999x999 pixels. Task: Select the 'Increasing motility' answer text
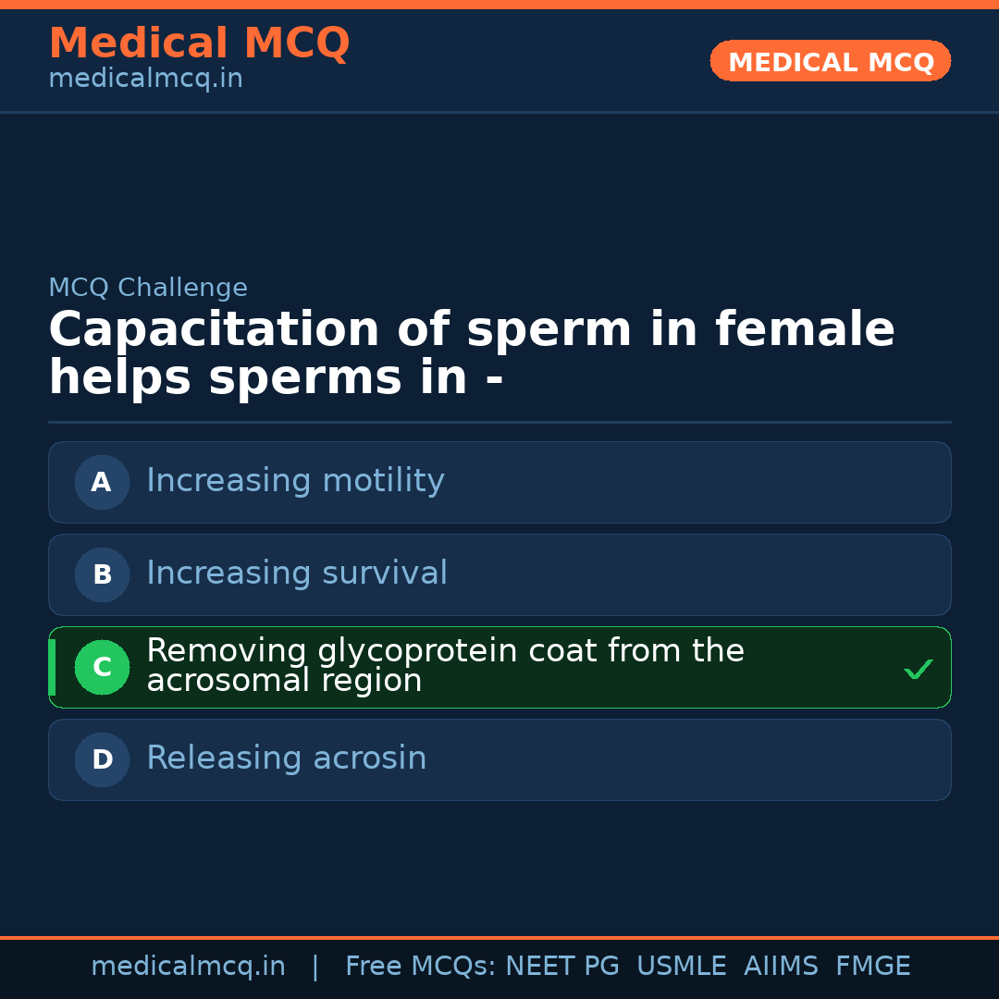point(295,481)
